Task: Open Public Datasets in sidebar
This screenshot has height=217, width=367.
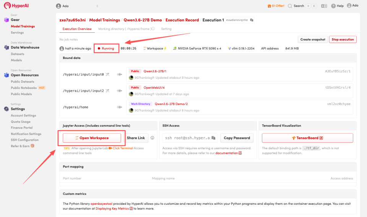Action: pyautogui.click(x=23, y=81)
